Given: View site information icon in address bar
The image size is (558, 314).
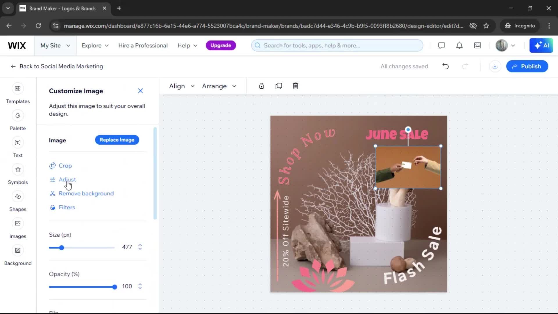Looking at the screenshot, I should pos(56,26).
